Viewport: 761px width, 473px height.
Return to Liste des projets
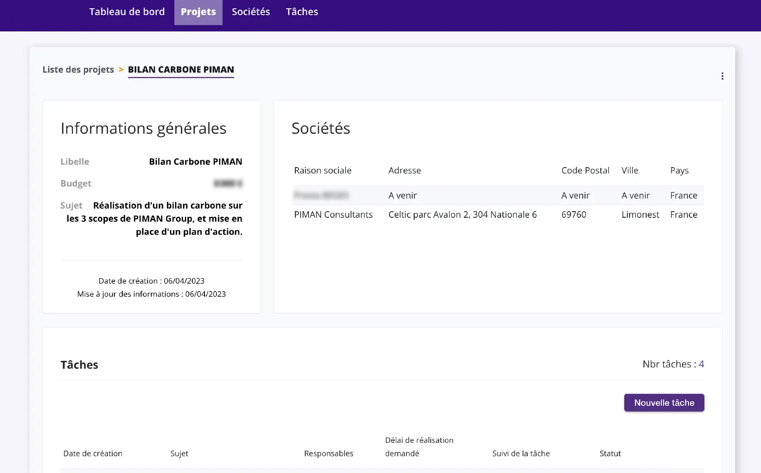click(x=78, y=70)
